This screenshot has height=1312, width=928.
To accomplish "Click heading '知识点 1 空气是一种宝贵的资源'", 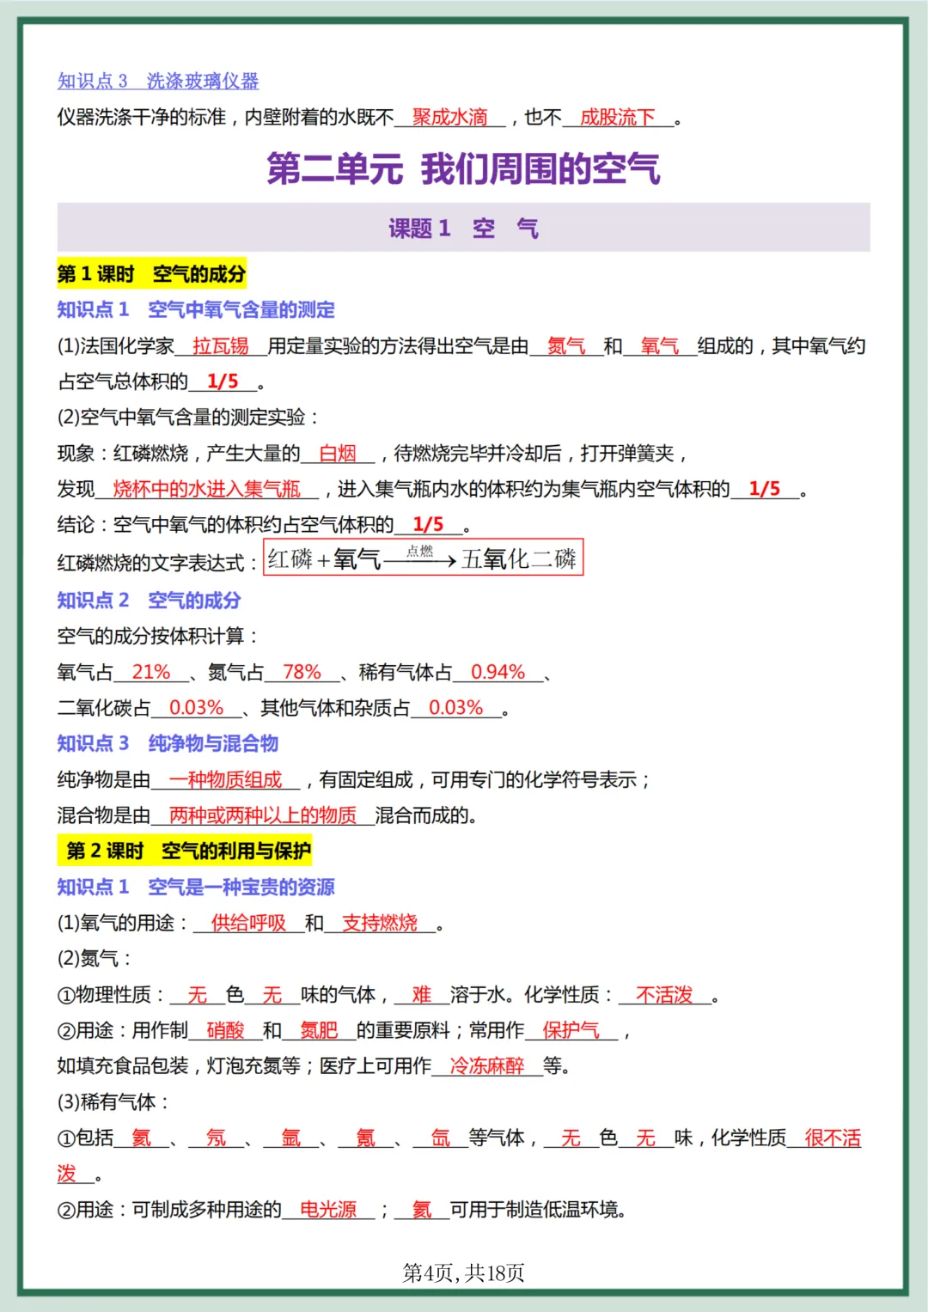I will tap(196, 887).
